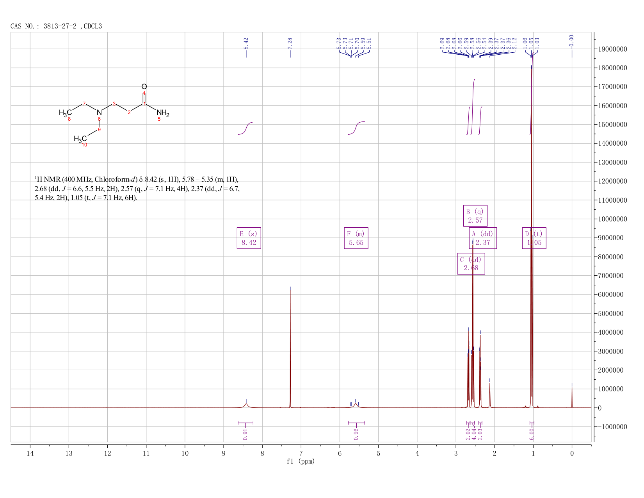Viewport: 644px width, 498px height.
Task: Click the 5.51 peak label at top
Action: coord(369,43)
